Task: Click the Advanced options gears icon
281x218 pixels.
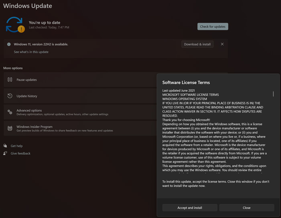Action: pos(10,112)
